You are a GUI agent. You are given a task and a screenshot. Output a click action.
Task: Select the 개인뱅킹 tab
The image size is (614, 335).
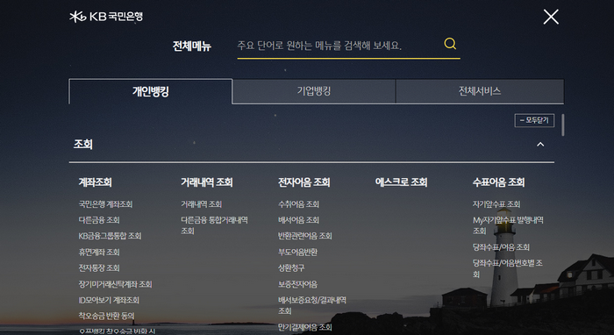(x=150, y=91)
